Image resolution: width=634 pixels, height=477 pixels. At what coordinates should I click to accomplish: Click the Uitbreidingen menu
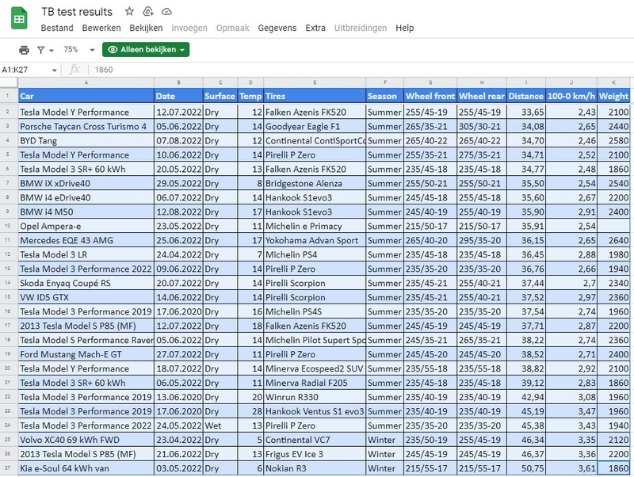click(361, 28)
